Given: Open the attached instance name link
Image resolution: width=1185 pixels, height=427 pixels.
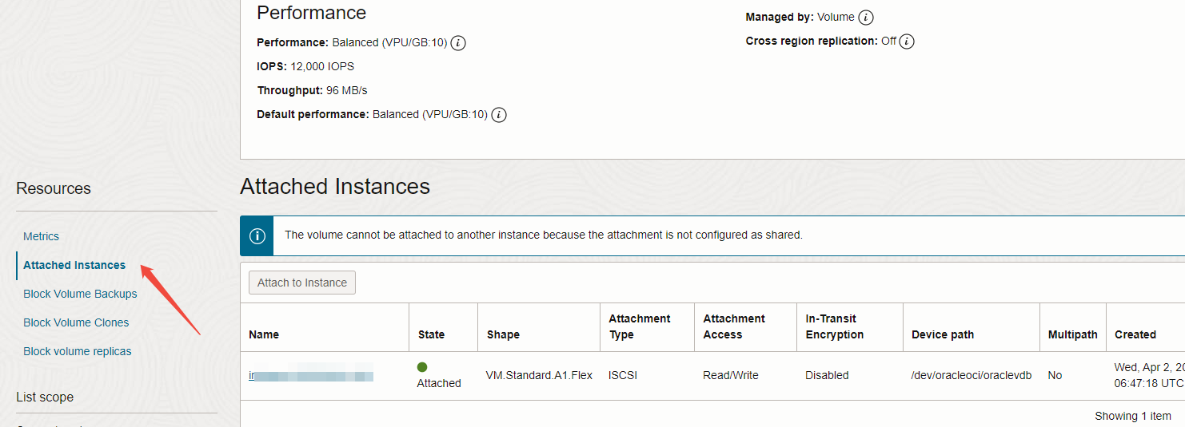Looking at the screenshot, I should pos(311,375).
